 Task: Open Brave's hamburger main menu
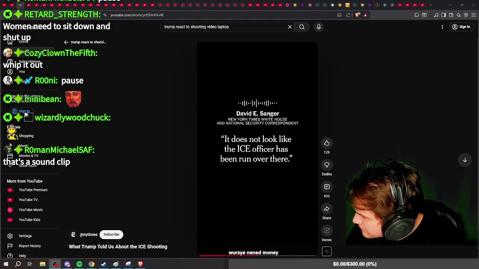pos(473,15)
